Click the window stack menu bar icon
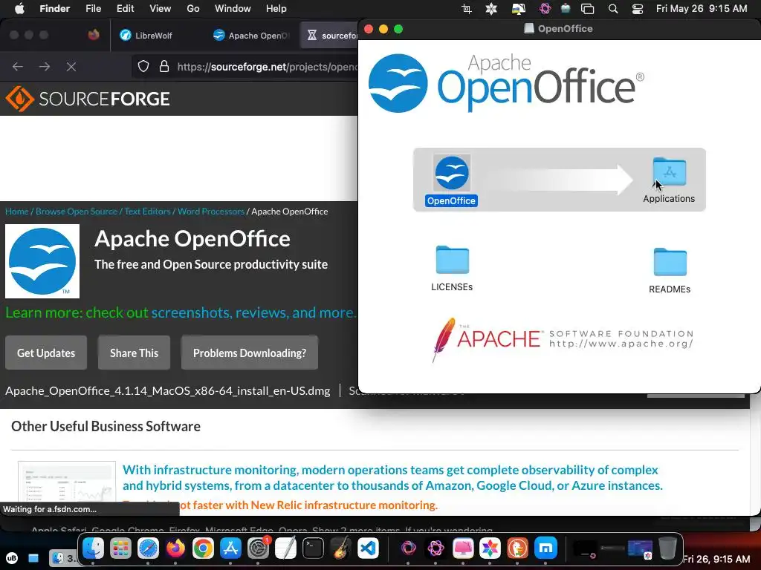This screenshot has height=570, width=761. pyautogui.click(x=588, y=9)
